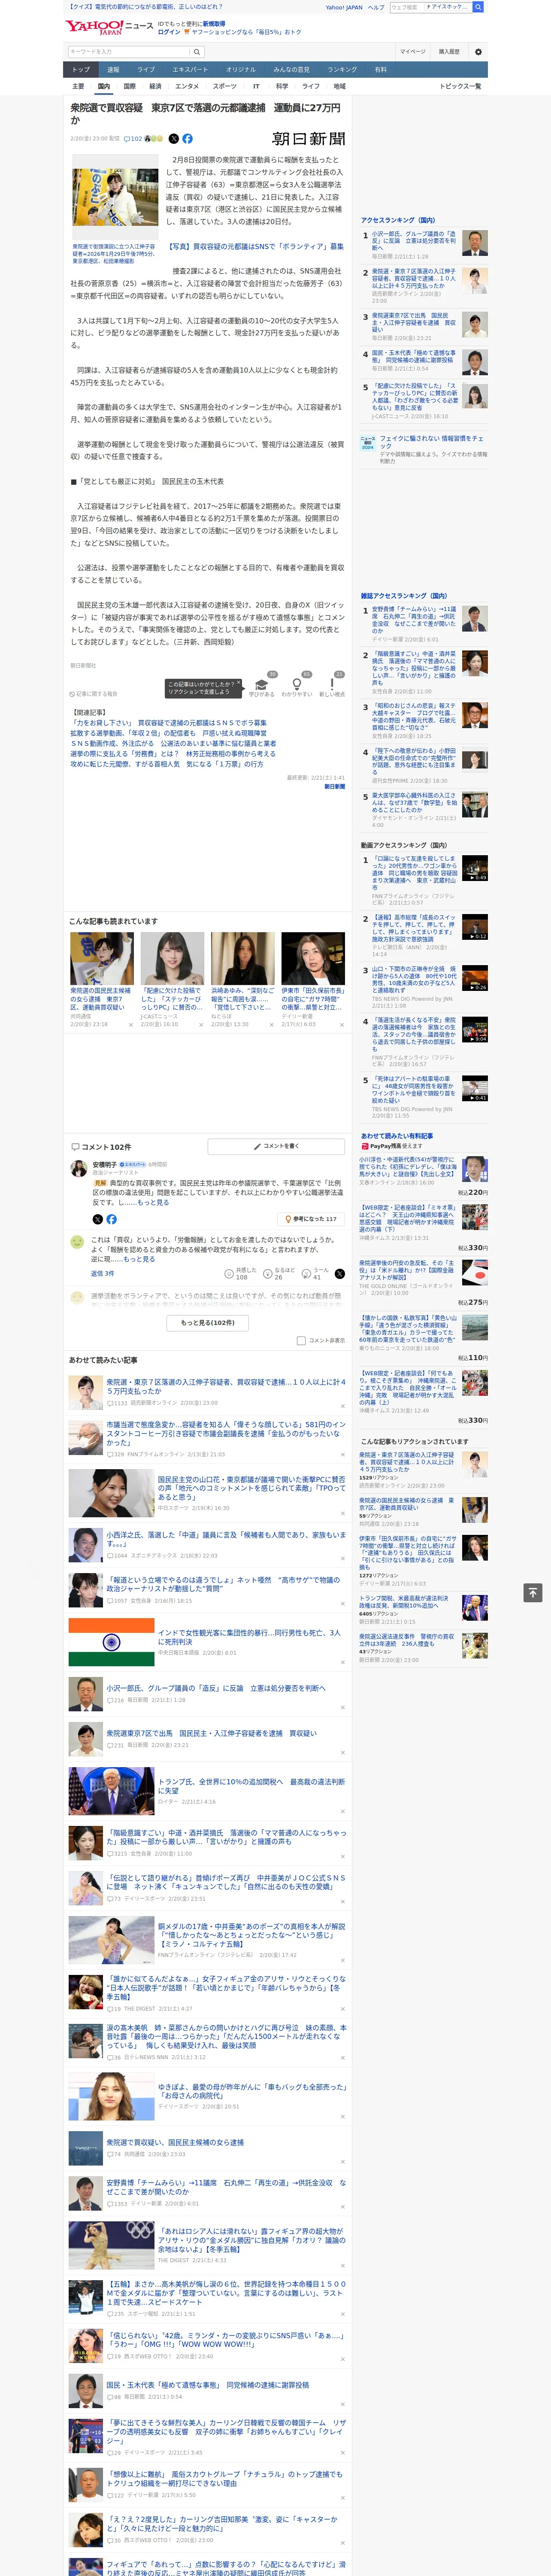Open トランプ氏、全世界に10%の追加関税へ article
Screen dimensions: 551x2576
click(x=251, y=1785)
